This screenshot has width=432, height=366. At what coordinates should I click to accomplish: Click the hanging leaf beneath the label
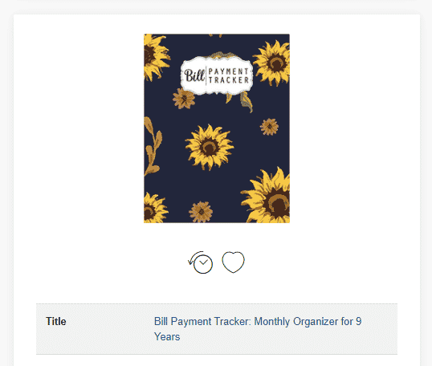point(247,102)
